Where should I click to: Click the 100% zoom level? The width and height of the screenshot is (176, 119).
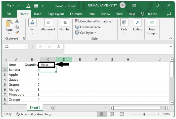point(166,114)
